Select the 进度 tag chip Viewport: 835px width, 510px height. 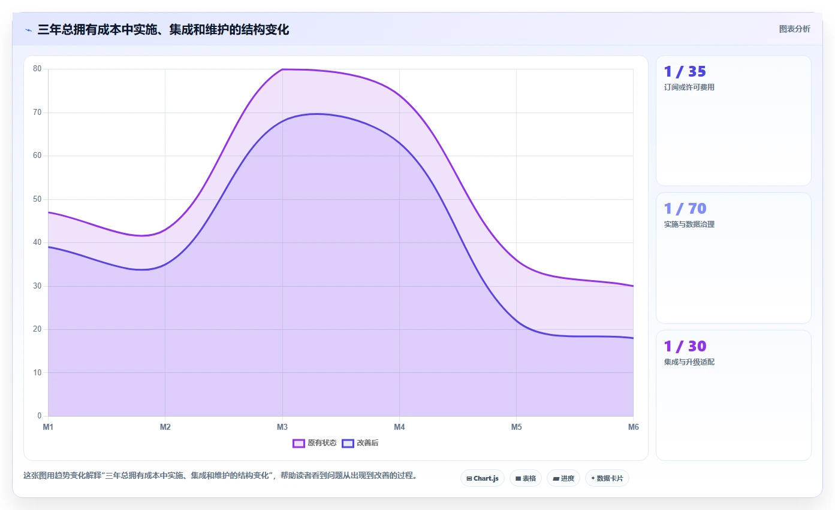pyautogui.click(x=563, y=478)
